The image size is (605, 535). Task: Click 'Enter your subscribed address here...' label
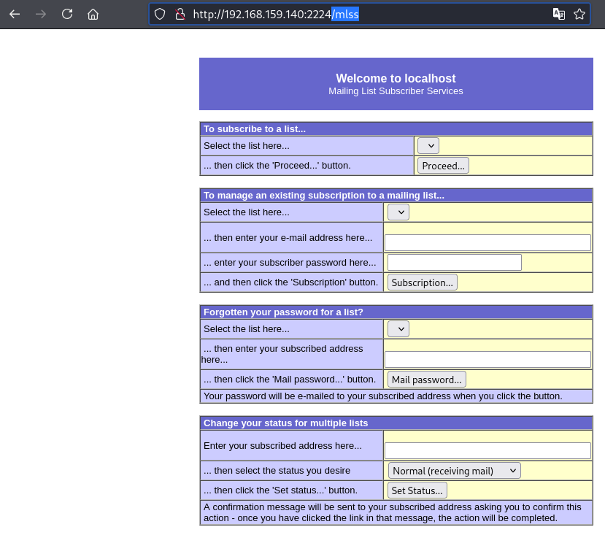click(x=283, y=446)
